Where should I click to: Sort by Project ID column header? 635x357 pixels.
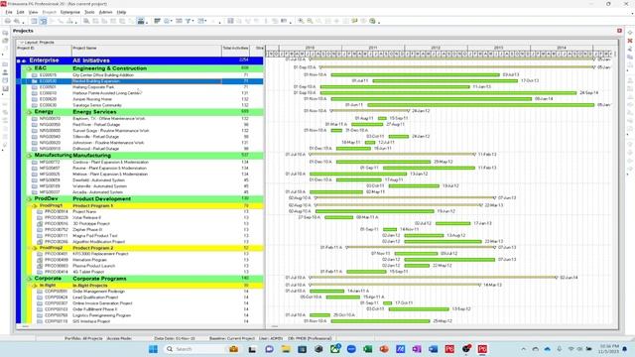44,51
